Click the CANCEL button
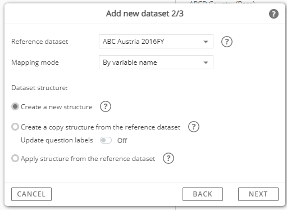The width and height of the screenshot is (287, 210). [x=31, y=194]
